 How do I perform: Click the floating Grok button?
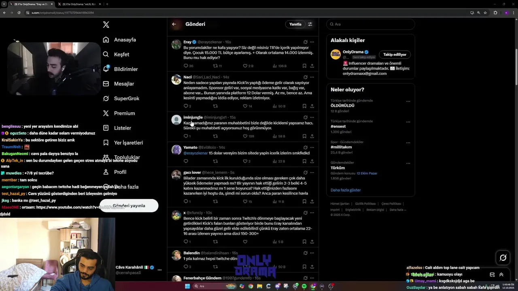503,257
